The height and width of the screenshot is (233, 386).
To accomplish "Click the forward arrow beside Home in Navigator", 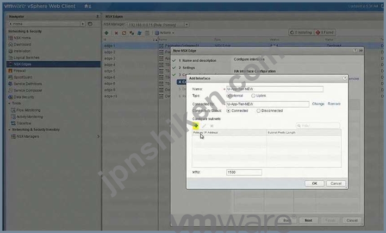I will pyautogui.click(x=83, y=24).
